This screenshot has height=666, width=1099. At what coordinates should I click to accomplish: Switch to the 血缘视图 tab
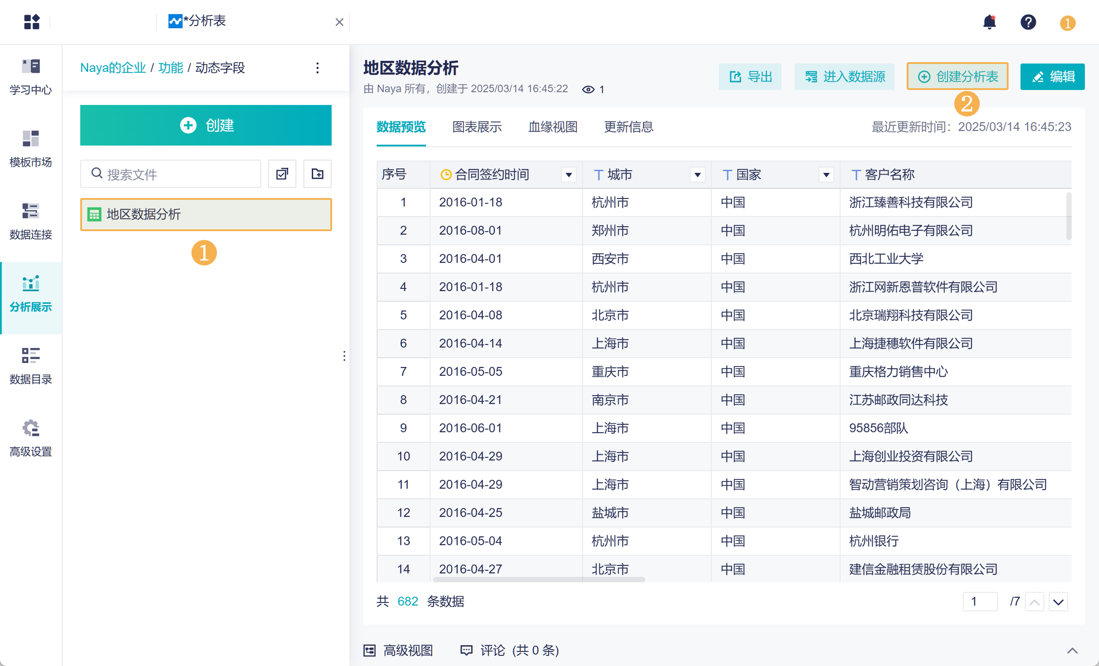(552, 127)
